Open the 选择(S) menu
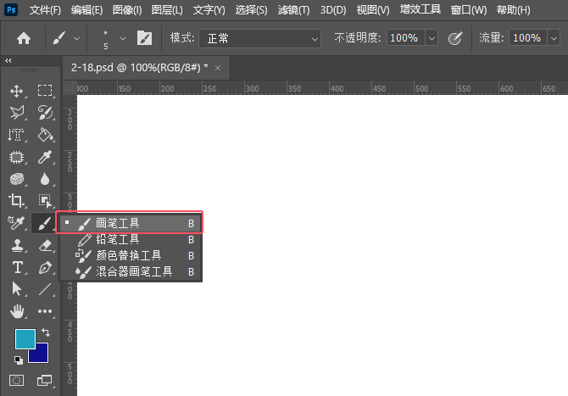568x396 pixels. (x=251, y=10)
